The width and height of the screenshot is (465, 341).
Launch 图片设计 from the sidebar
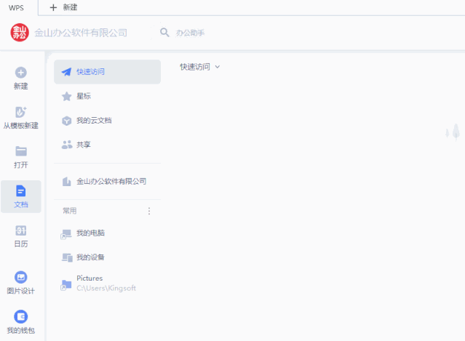click(x=21, y=283)
